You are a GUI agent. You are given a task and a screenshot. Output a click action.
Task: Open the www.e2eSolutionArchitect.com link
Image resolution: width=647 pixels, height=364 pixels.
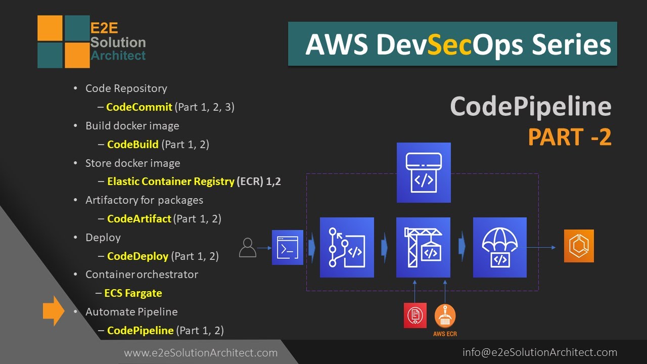click(x=201, y=353)
